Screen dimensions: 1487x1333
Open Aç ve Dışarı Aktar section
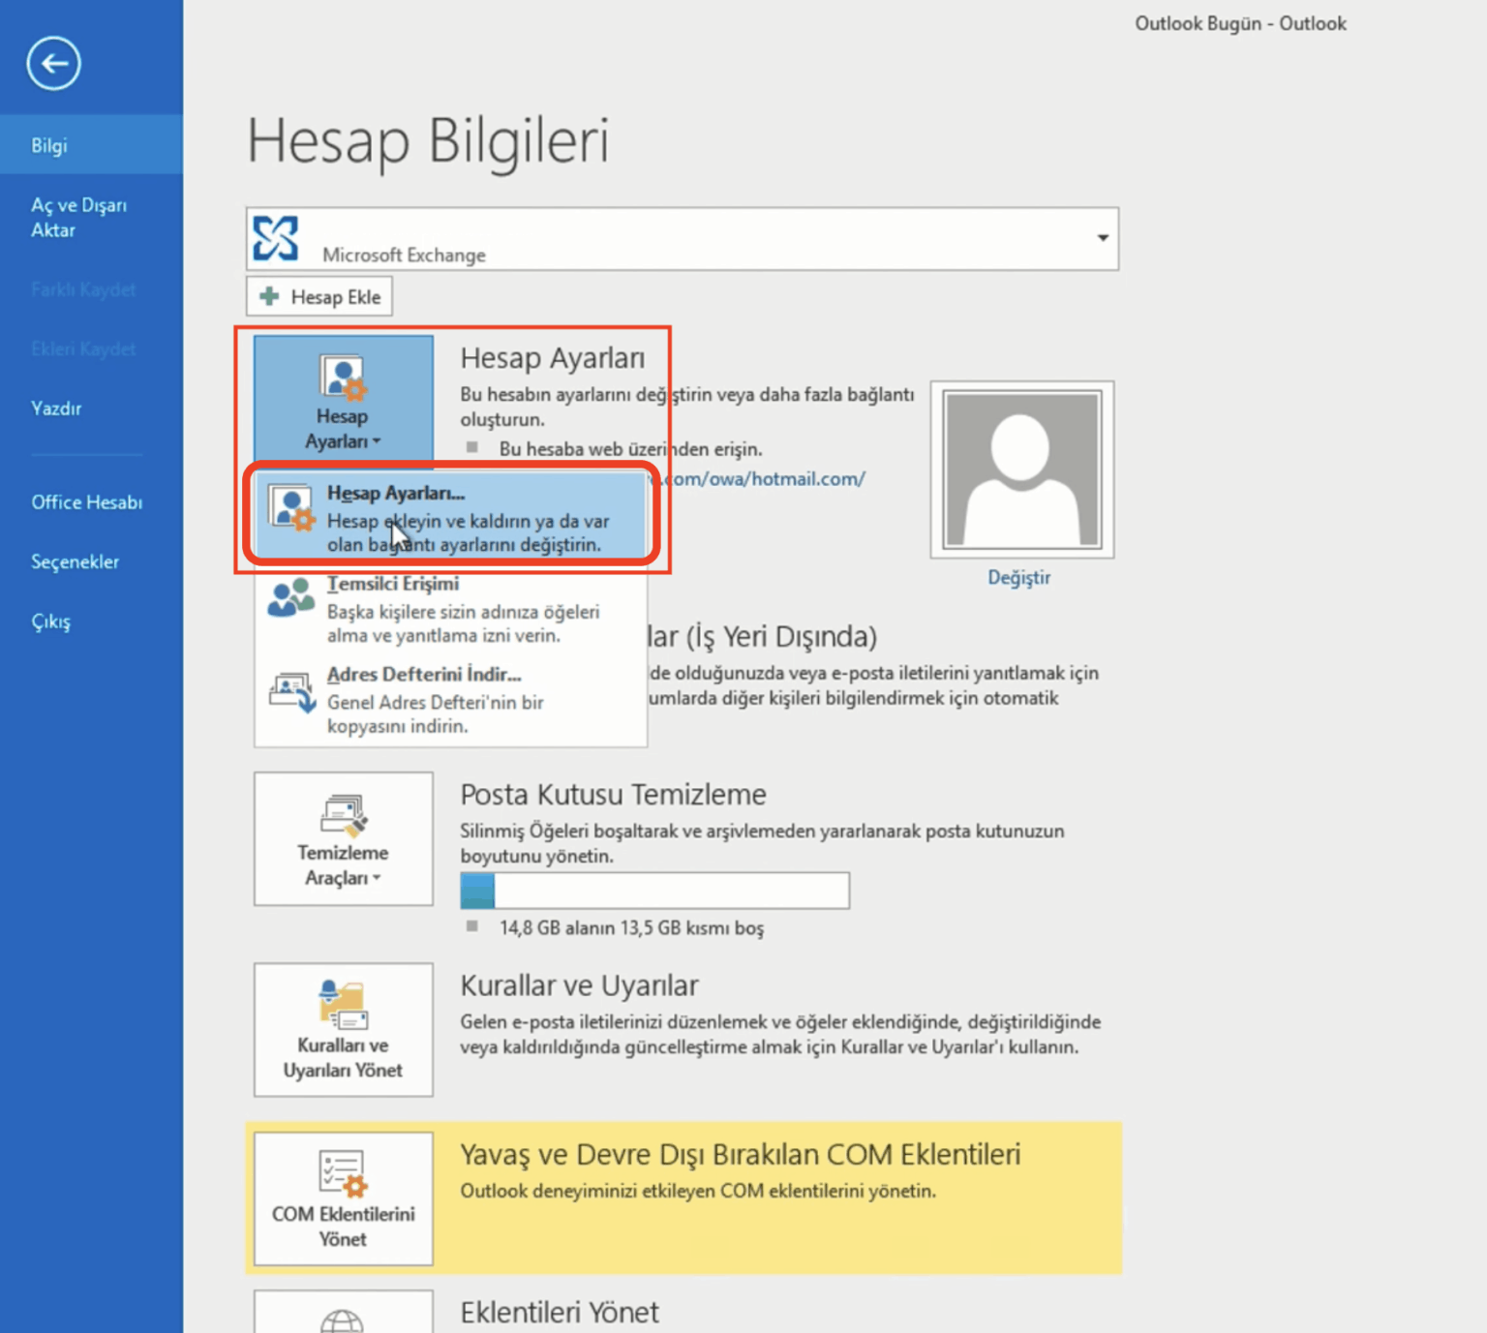pyautogui.click(x=77, y=218)
